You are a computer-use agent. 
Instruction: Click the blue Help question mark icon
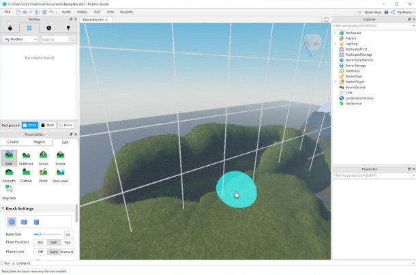pyautogui.click(x=386, y=12)
